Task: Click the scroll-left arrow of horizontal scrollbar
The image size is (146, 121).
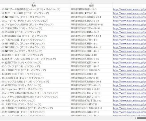Action: (x=136, y=118)
